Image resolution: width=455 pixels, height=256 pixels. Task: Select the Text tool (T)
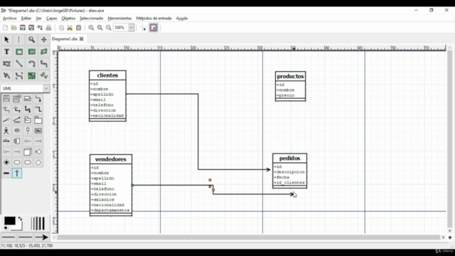pos(6,52)
